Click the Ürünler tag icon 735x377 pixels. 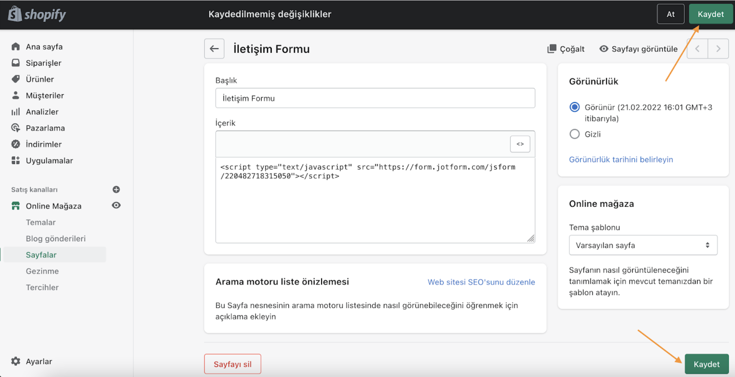(x=16, y=79)
